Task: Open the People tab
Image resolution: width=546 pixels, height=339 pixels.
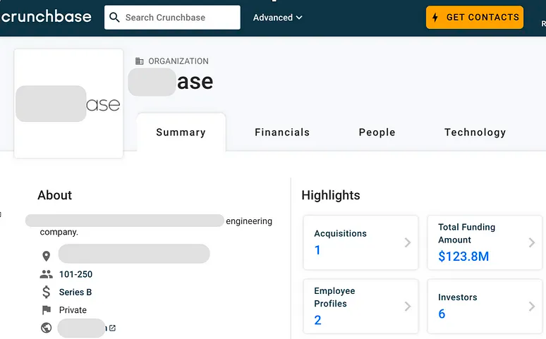Action: coord(377,132)
